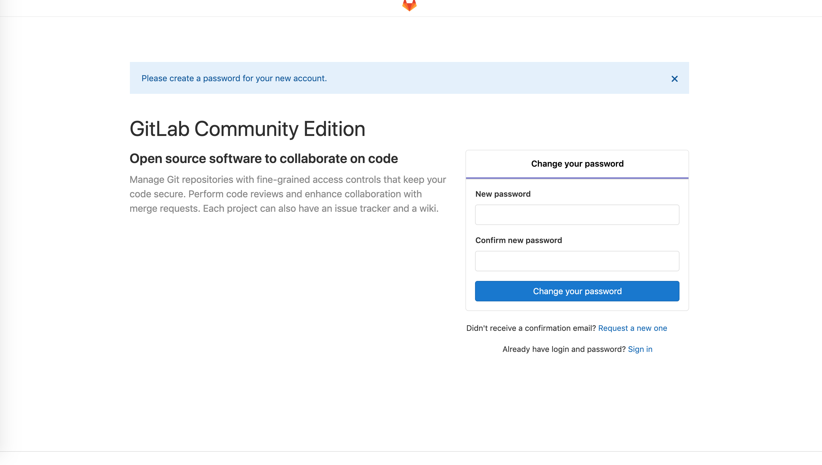Click the 'Open source software to collaborate' subheading
The image size is (822, 465).
[264, 159]
